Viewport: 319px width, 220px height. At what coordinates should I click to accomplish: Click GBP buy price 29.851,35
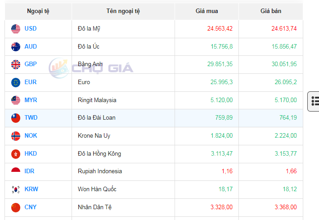click(220, 64)
